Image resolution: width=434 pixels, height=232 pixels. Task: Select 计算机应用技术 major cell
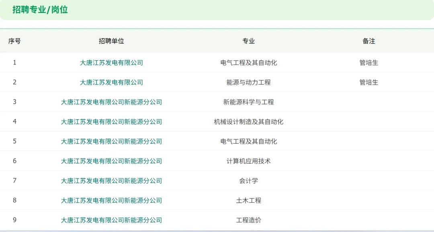pos(249,161)
